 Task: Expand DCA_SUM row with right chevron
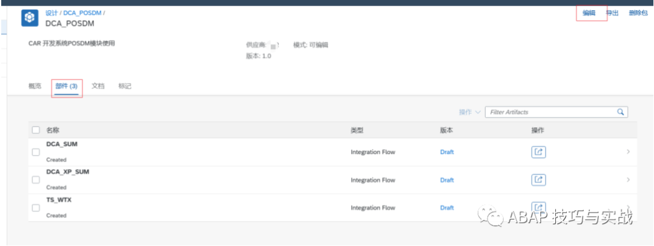[628, 152]
